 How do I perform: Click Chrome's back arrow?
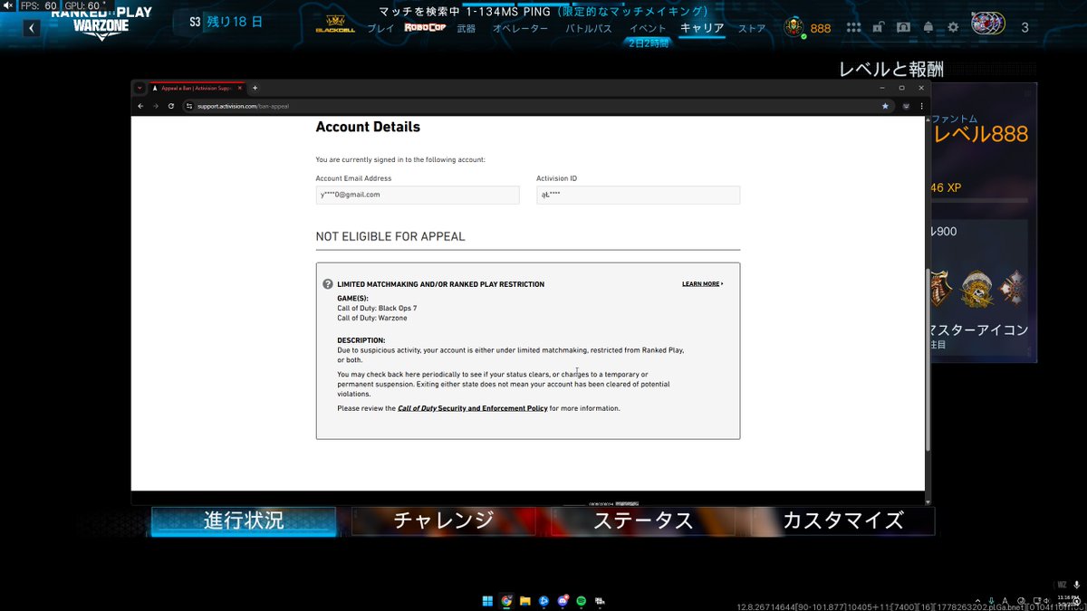point(140,106)
